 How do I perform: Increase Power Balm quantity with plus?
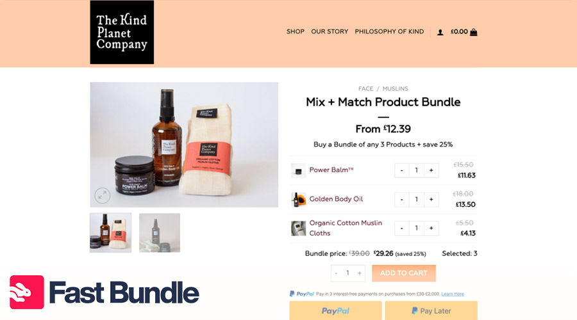[431, 170]
